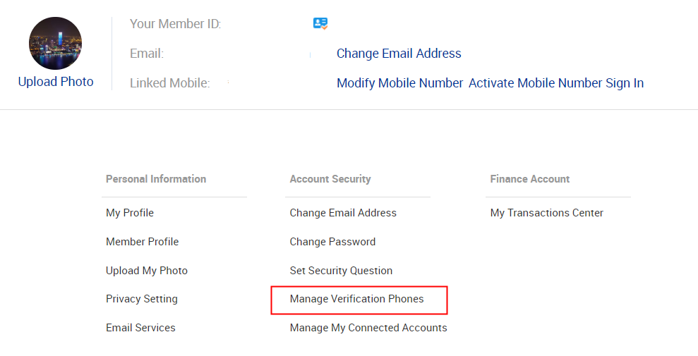Image resolution: width=698 pixels, height=356 pixels.
Task: Open Member Profile link
Action: pyautogui.click(x=142, y=242)
